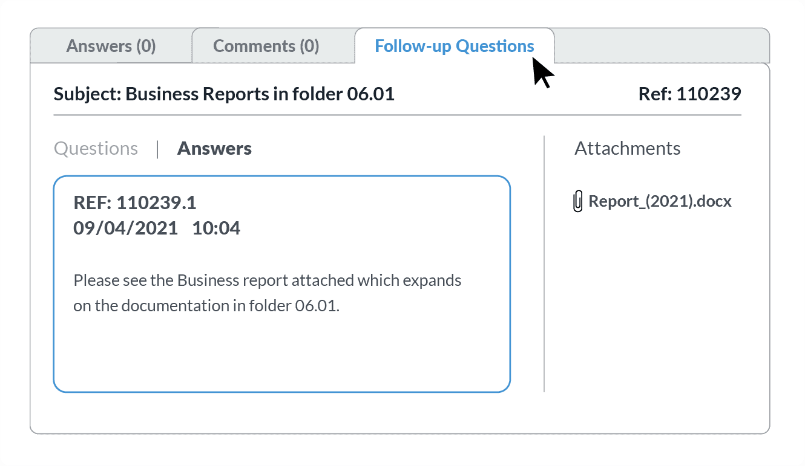Click the REF: 110239.1 answer heading
Image resolution: width=805 pixels, height=466 pixels.
[135, 202]
